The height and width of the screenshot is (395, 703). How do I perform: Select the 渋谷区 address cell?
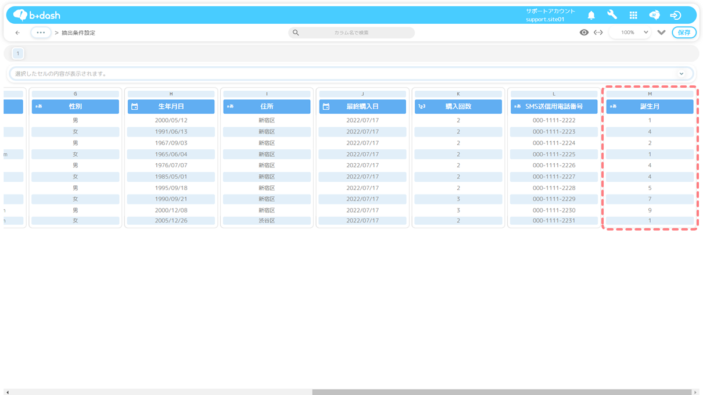[267, 221]
